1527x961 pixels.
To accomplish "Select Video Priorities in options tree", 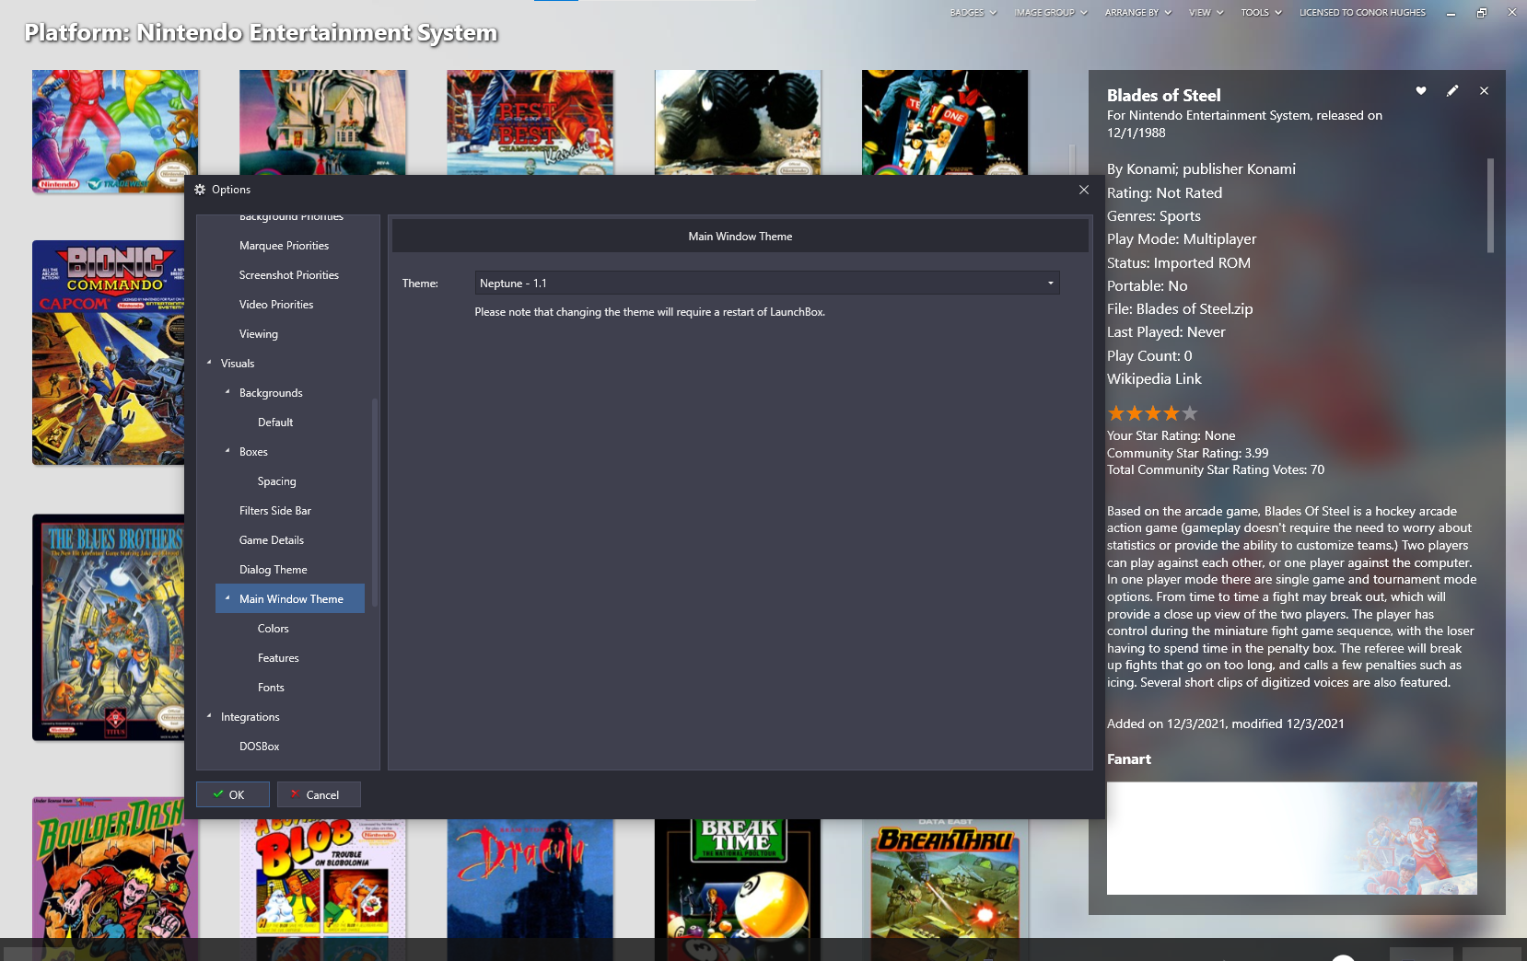I will (x=276, y=305).
